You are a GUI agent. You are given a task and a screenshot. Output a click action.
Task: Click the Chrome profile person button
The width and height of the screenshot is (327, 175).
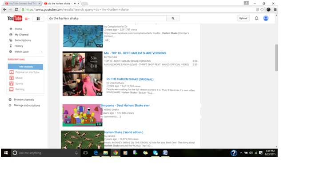pos(246,3)
